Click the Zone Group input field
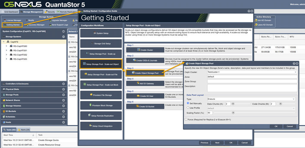The width and height of the screenshot is (305, 148). coord(252,81)
